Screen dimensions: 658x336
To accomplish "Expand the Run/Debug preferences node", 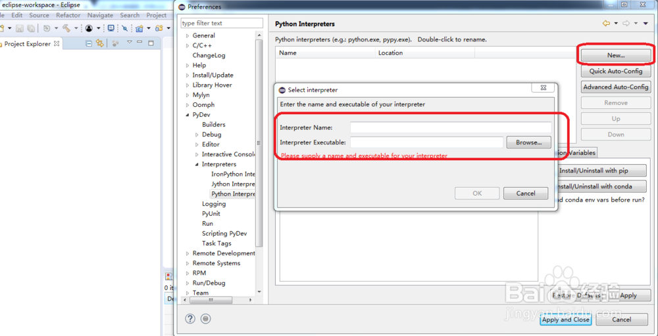I will tap(188, 283).
